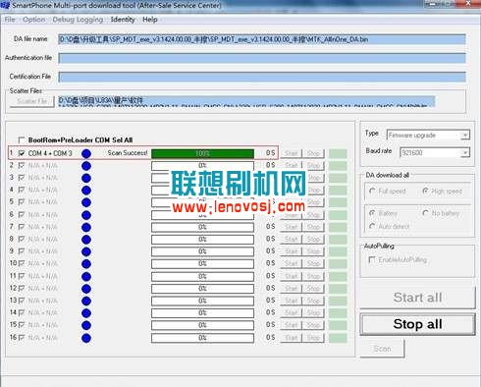Image resolution: width=481 pixels, height=387 pixels.
Task: Open the Option menu
Action: pos(34,20)
